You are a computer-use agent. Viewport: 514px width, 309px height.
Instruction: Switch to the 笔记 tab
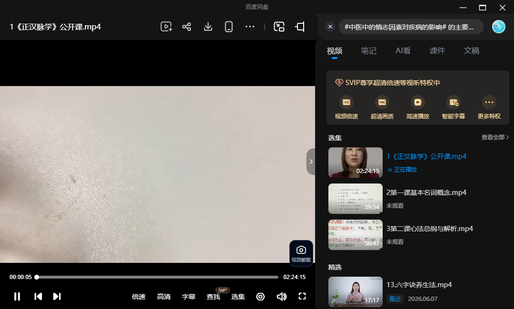point(368,51)
